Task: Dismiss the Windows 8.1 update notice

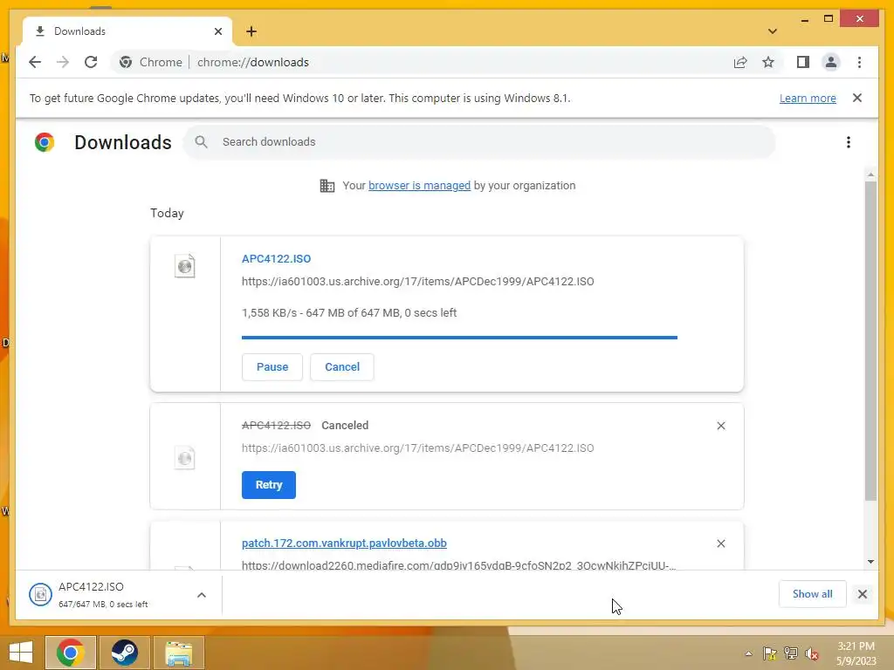Action: pyautogui.click(x=857, y=98)
